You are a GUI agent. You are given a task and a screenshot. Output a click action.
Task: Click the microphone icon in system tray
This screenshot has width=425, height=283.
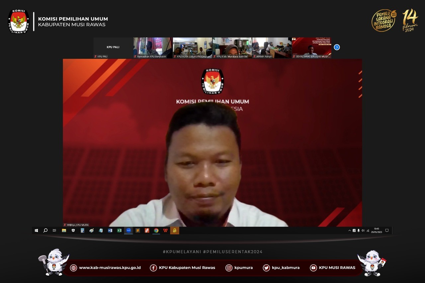(x=359, y=231)
